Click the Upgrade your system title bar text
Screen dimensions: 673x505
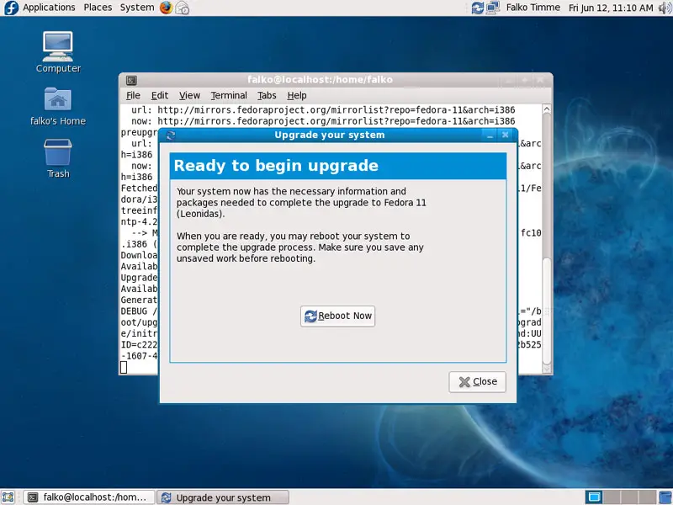330,136
